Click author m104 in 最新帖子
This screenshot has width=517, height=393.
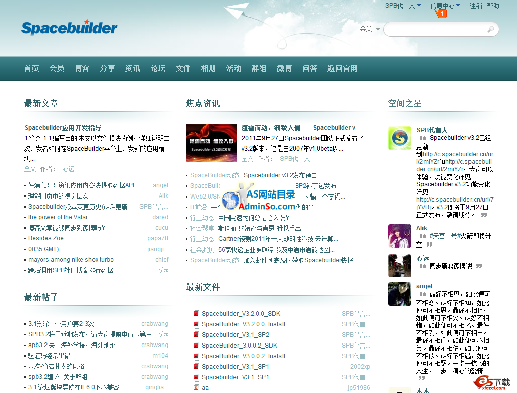point(160,356)
